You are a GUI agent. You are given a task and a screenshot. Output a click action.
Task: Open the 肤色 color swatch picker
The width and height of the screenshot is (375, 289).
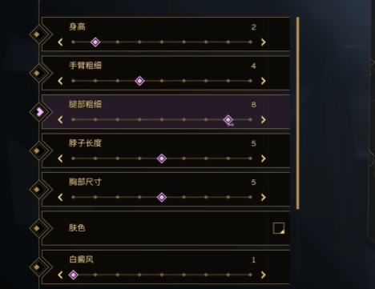pos(279,228)
